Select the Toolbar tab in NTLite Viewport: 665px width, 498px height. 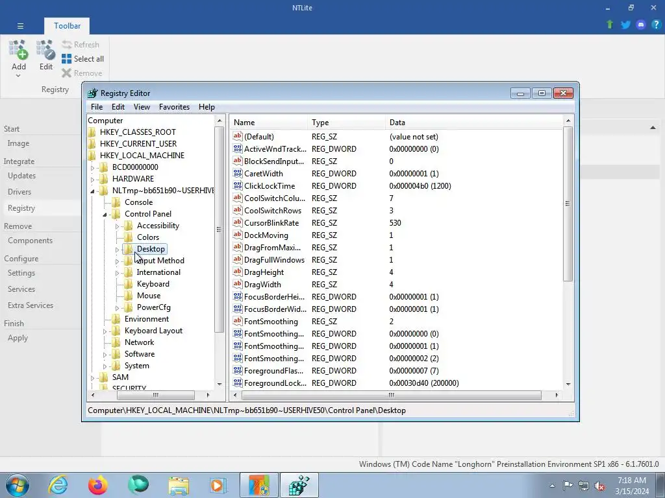[67, 26]
